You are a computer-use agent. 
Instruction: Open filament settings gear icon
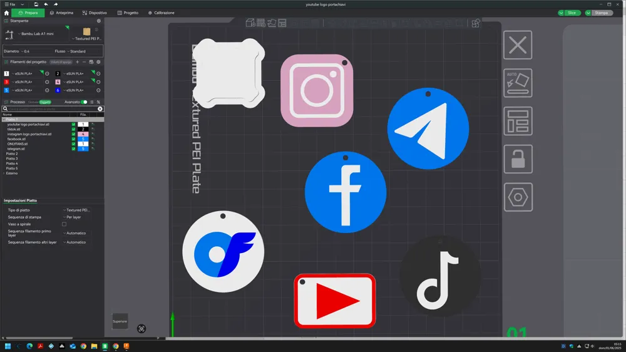[99, 62]
